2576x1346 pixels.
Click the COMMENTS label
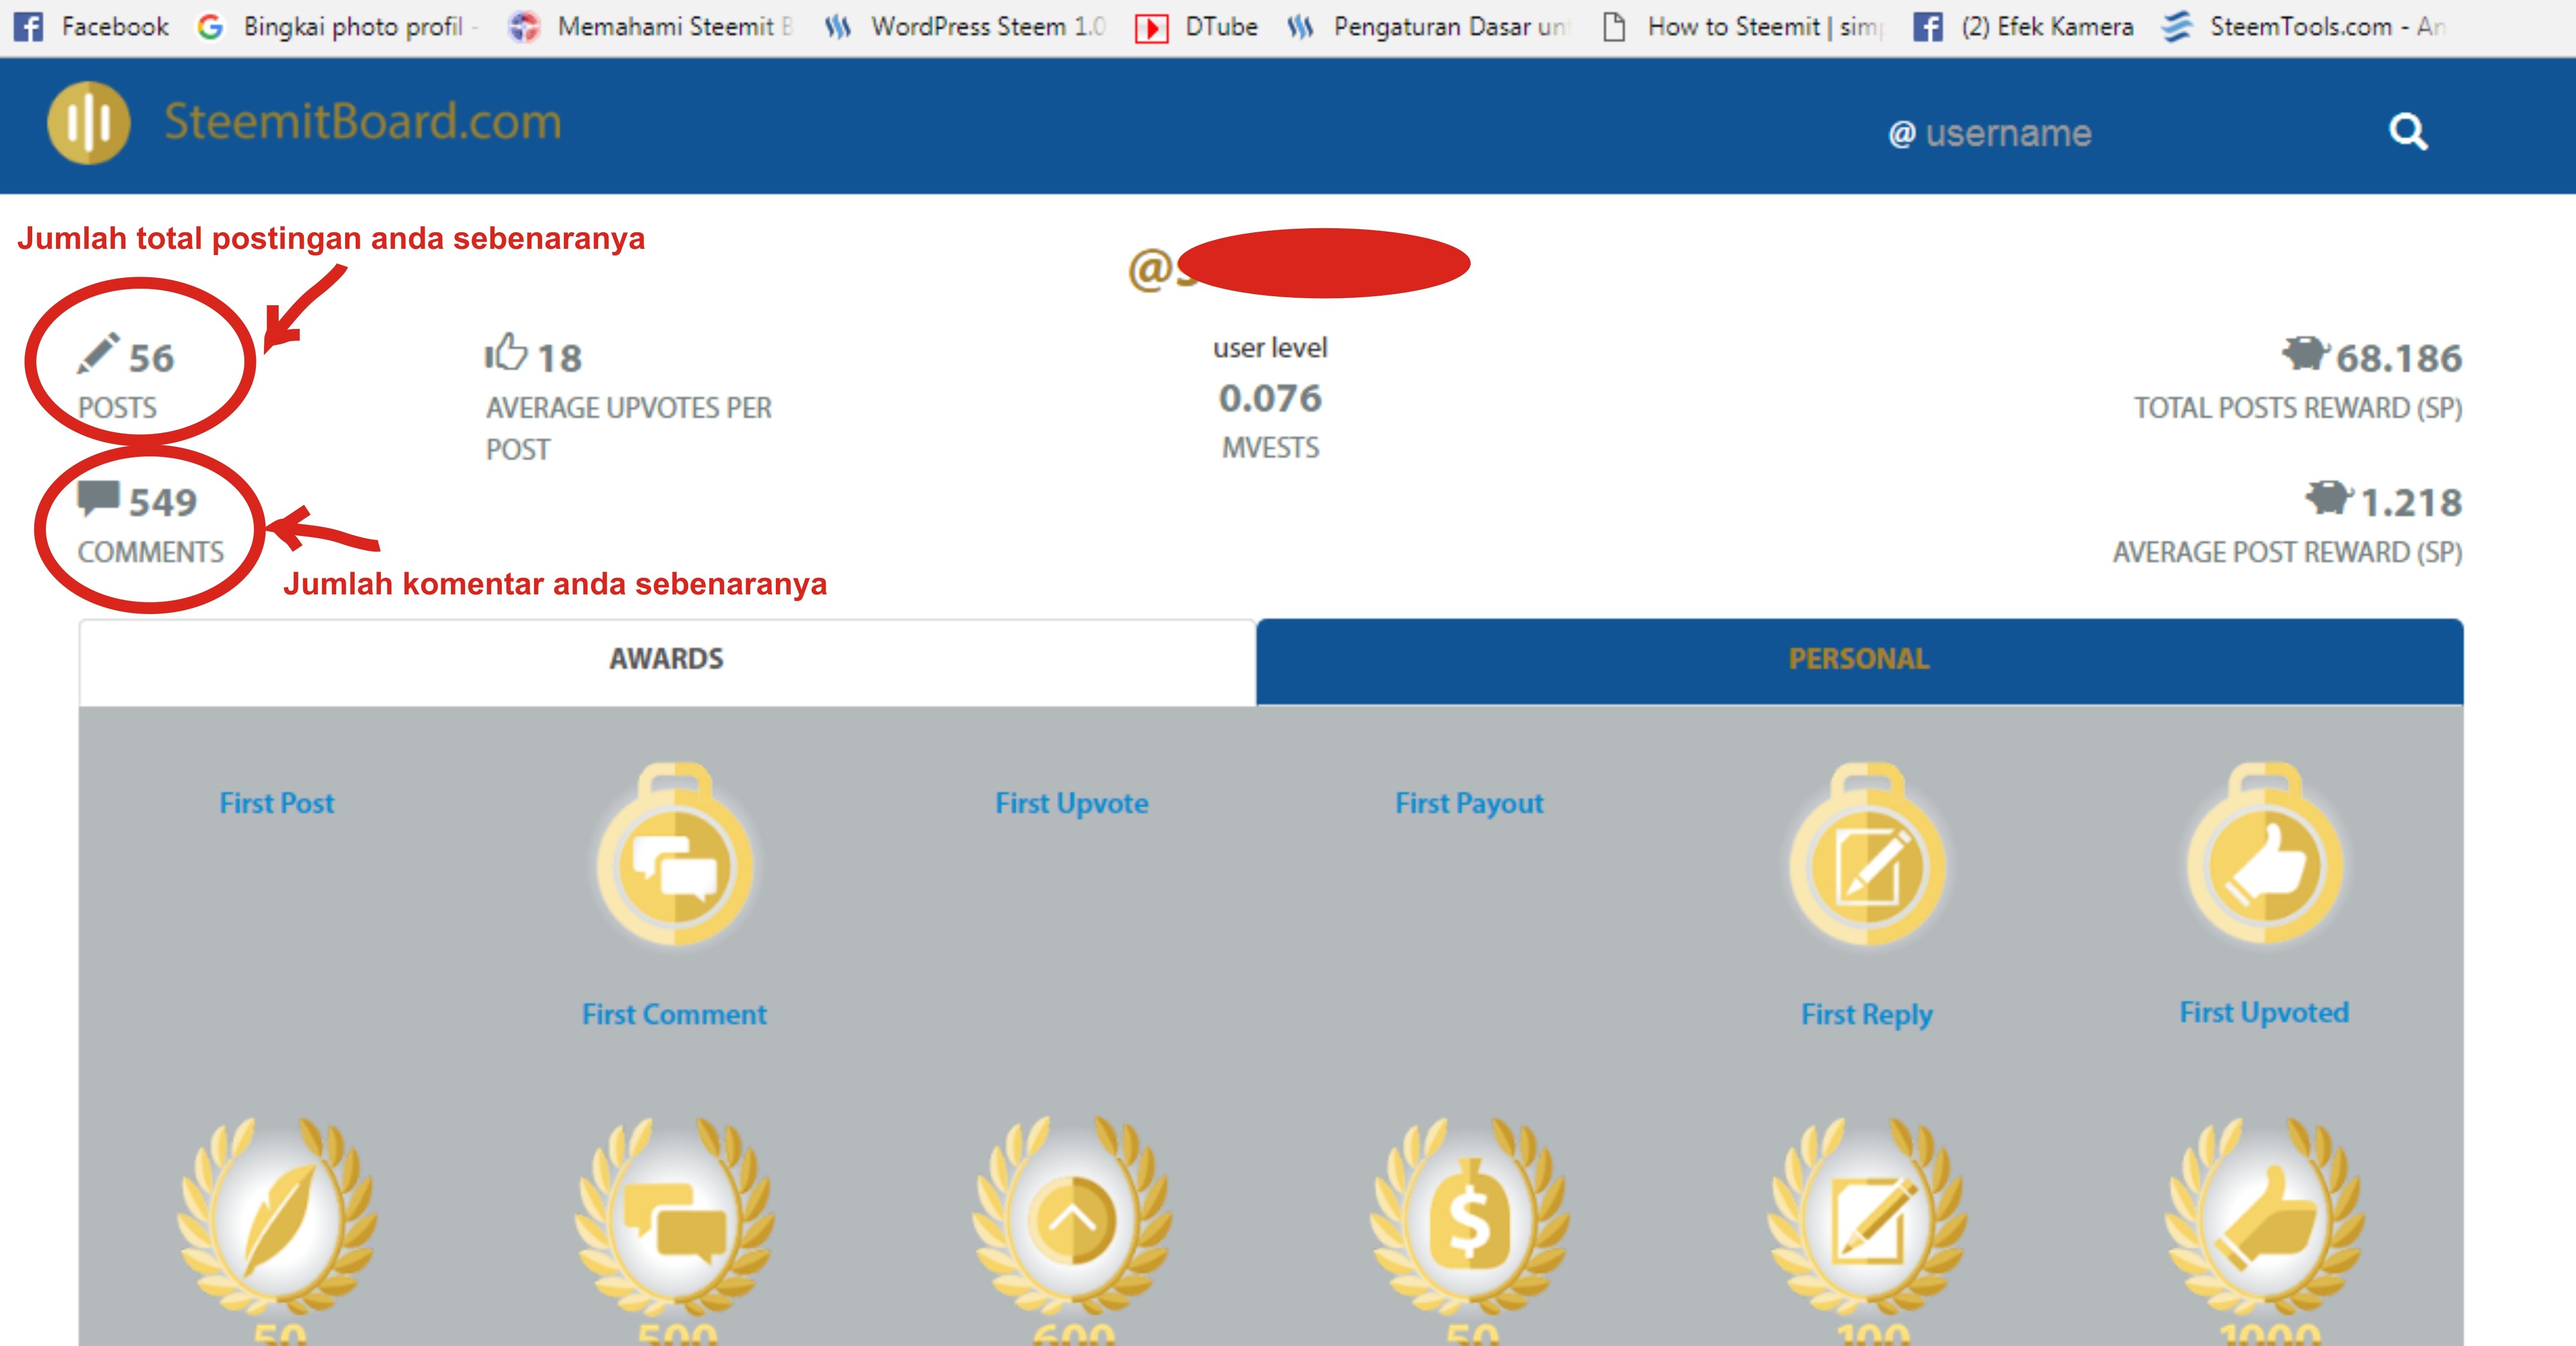(151, 552)
